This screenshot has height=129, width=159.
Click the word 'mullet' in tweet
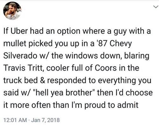pyautogui.click(x=15, y=43)
